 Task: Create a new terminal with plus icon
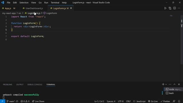click(x=163, y=84)
